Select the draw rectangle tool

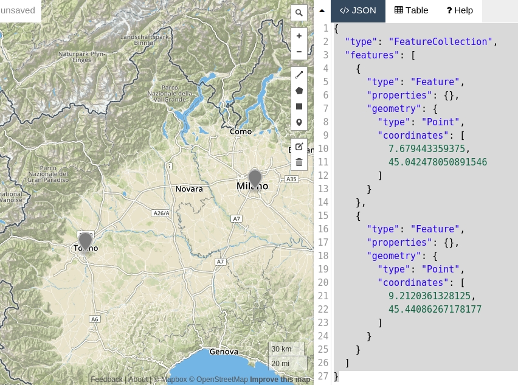click(299, 106)
